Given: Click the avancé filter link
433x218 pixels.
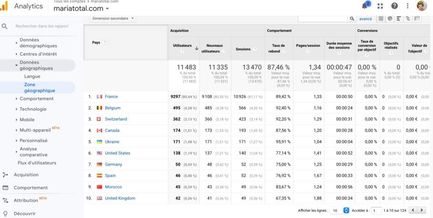Looking at the screenshot, I should [365, 19].
